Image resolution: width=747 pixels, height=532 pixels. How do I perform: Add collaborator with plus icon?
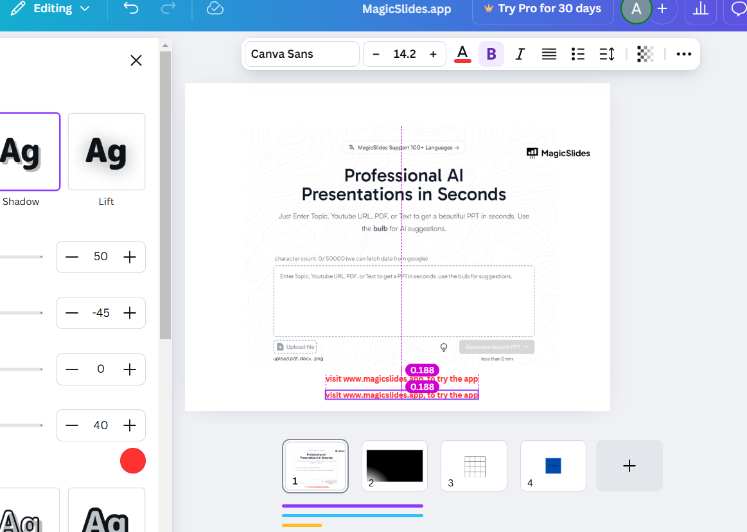pyautogui.click(x=662, y=8)
